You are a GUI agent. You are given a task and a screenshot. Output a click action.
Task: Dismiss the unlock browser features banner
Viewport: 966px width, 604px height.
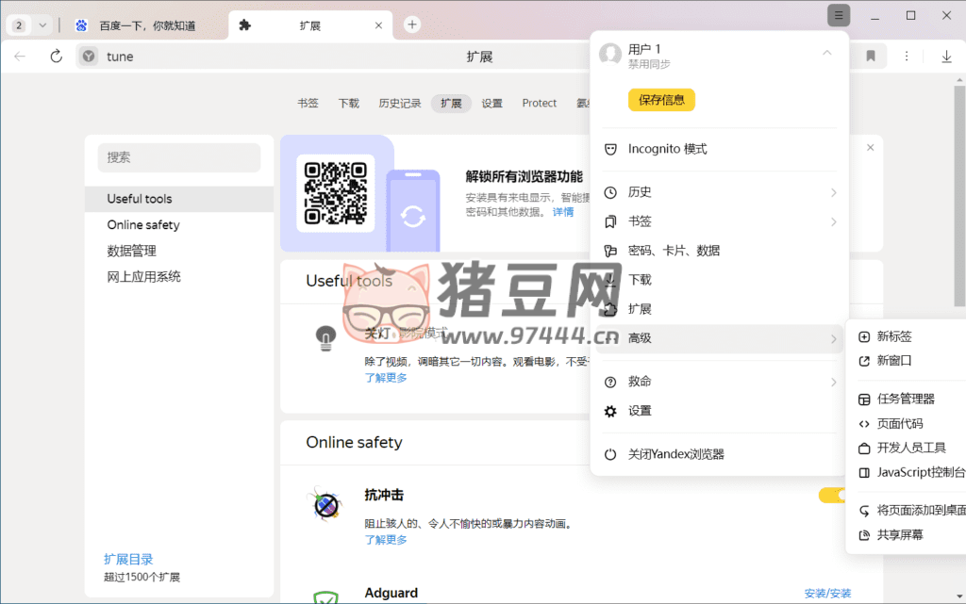870,148
